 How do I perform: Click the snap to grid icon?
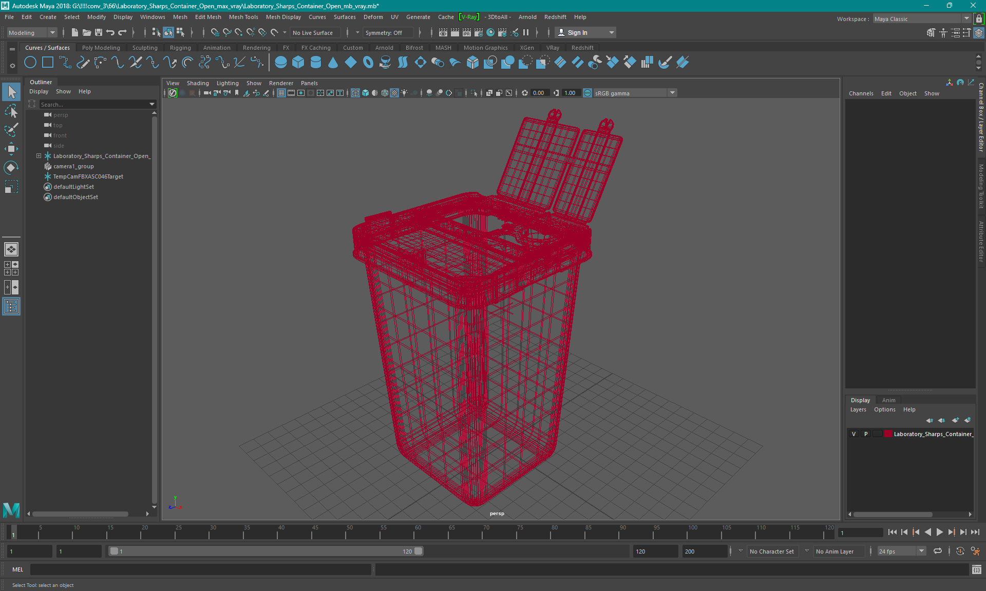tap(215, 32)
